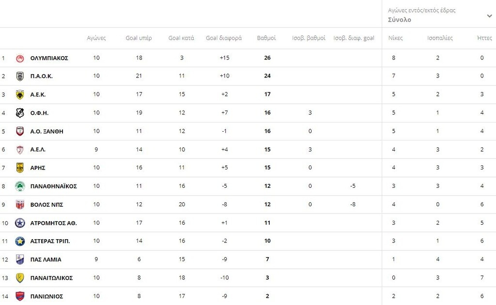This screenshot has width=496, height=305.
Task: Open ΟΛΥΜΠΙΑΚΟΣ team page link
Action: [x=49, y=58]
